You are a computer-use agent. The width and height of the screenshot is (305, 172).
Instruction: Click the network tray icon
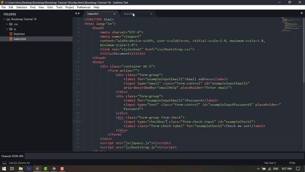point(269,169)
